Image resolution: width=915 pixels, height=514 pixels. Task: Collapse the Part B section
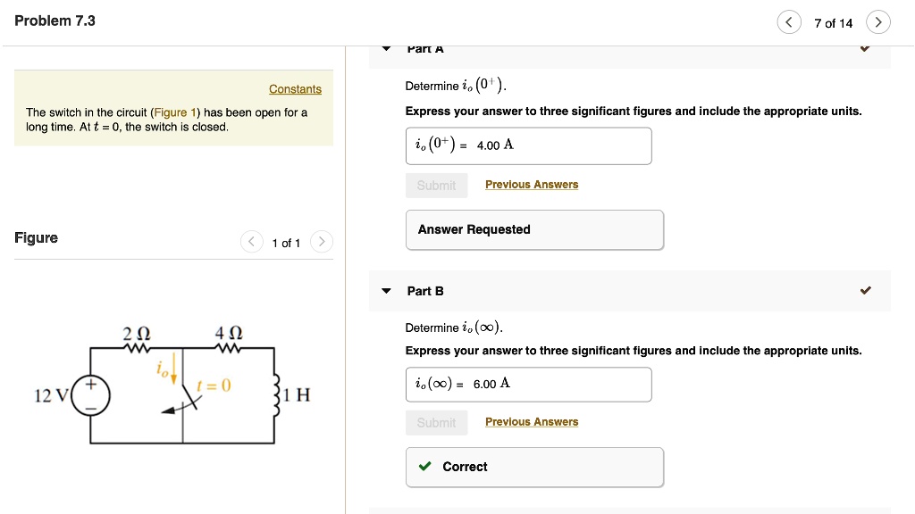point(386,290)
